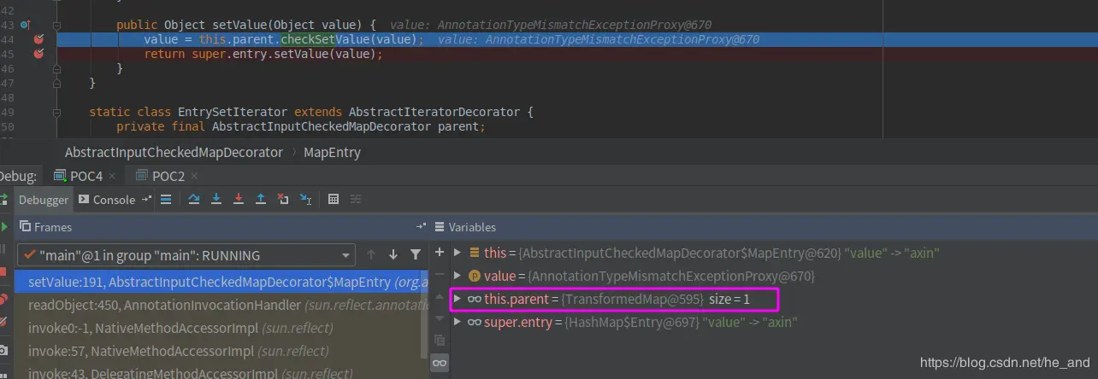Expand the 'this' variable node

click(457, 253)
